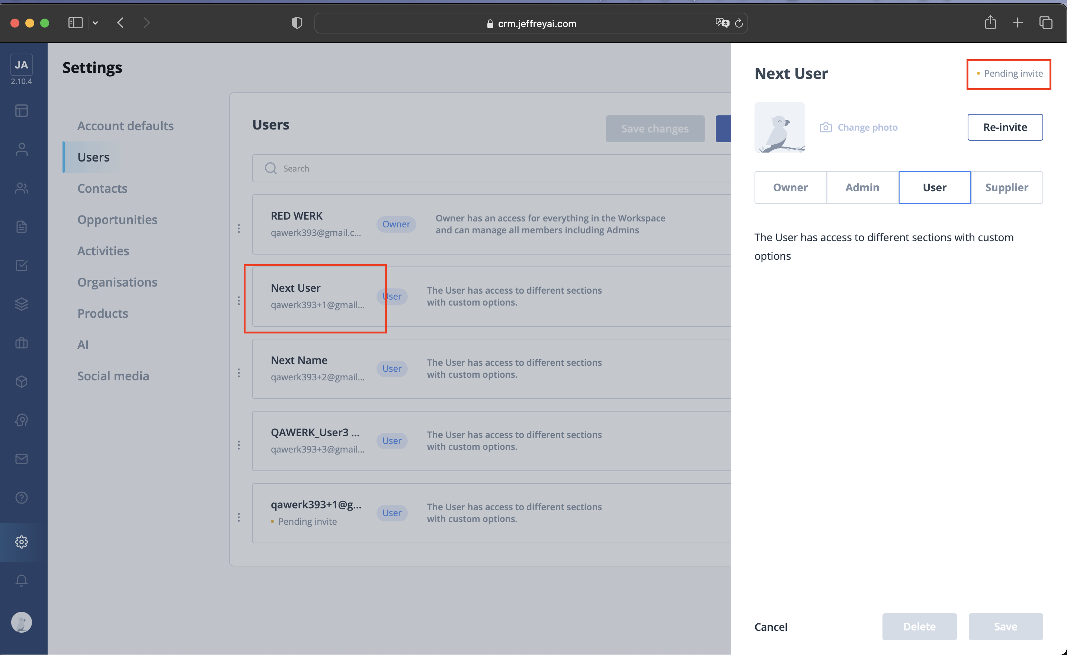Open the cube products sidebar icon

pyautogui.click(x=21, y=381)
